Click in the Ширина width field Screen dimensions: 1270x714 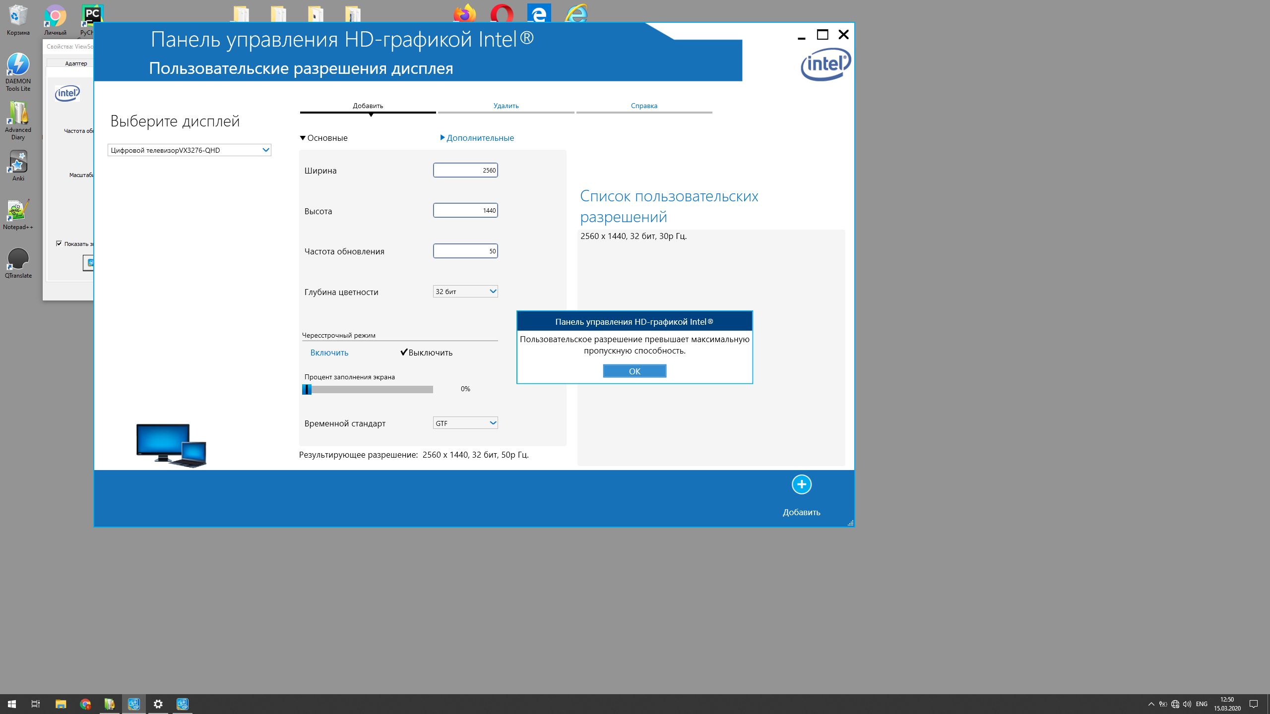[465, 170]
